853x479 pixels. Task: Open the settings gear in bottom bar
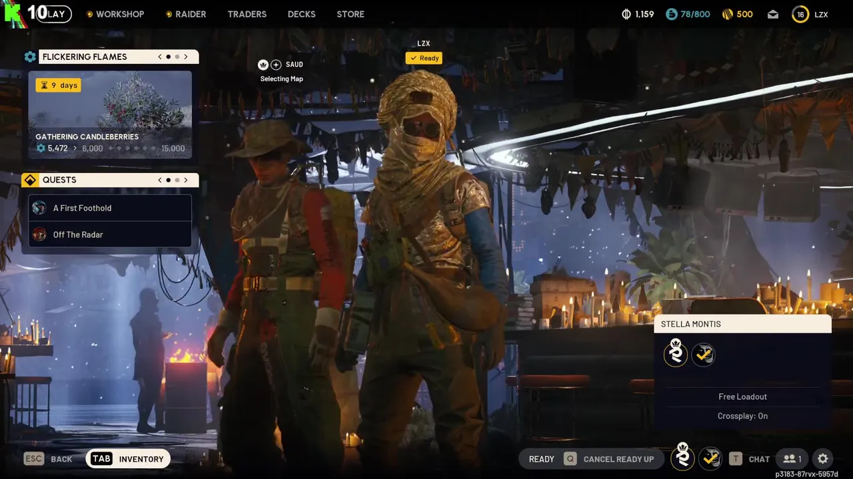[x=823, y=459]
